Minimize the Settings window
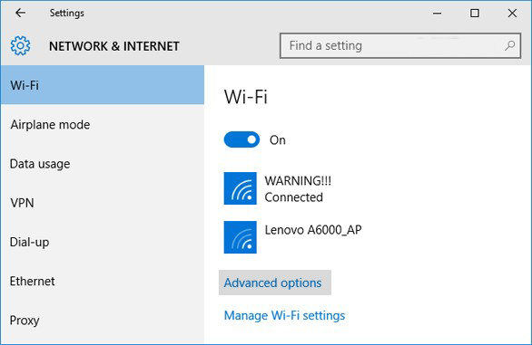The width and height of the screenshot is (532, 345). (438, 14)
